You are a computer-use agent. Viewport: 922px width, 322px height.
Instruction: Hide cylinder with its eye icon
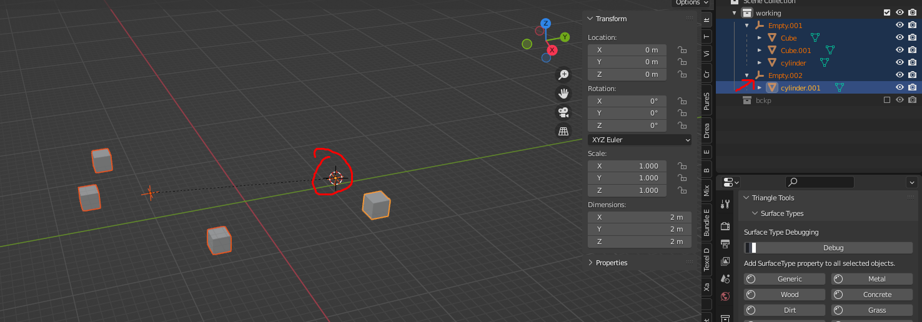coord(900,62)
